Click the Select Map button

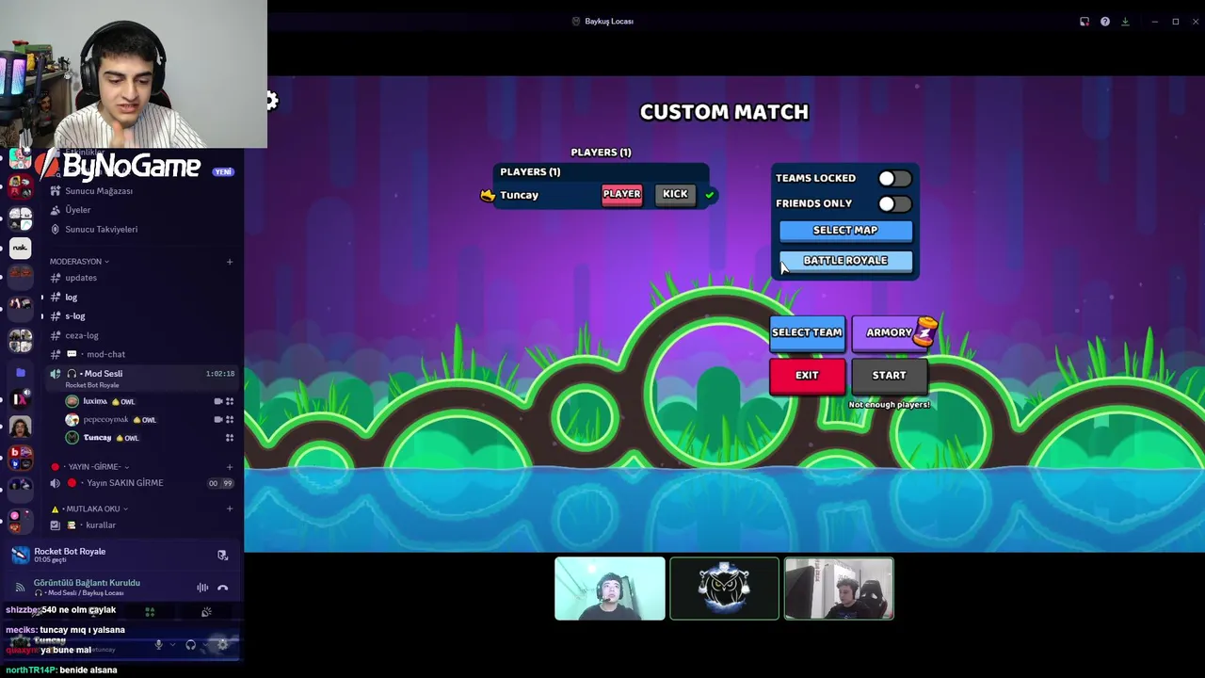point(845,231)
